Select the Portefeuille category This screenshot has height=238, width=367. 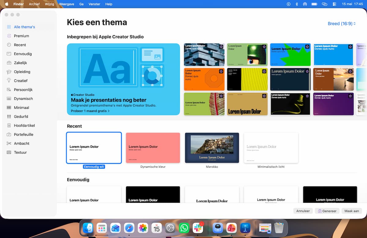click(x=24, y=134)
